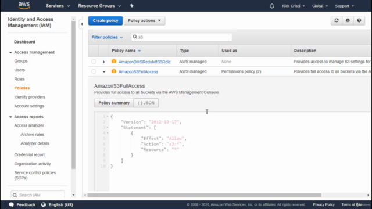Open the Global region dropdown

tap(320, 6)
